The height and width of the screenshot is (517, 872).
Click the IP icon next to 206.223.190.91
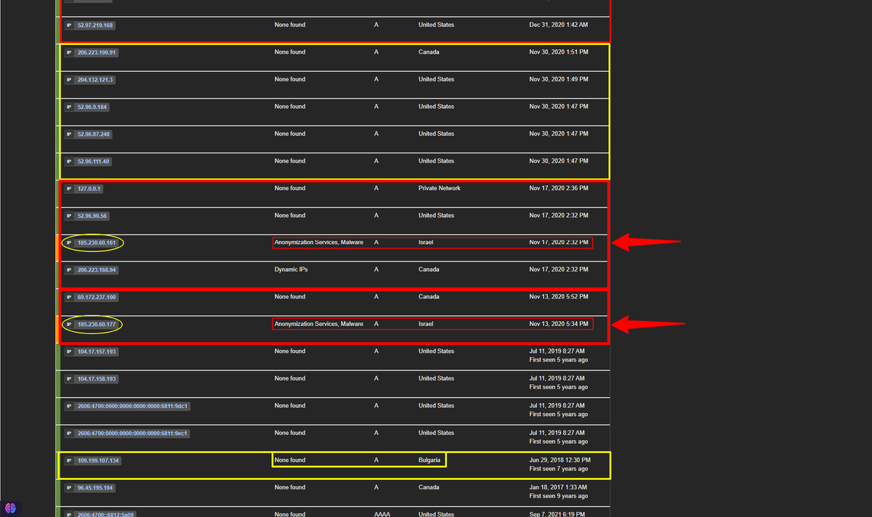pyautogui.click(x=69, y=52)
